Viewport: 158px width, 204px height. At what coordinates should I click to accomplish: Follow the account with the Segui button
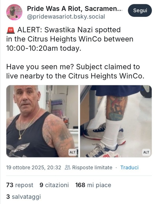tap(140, 10)
